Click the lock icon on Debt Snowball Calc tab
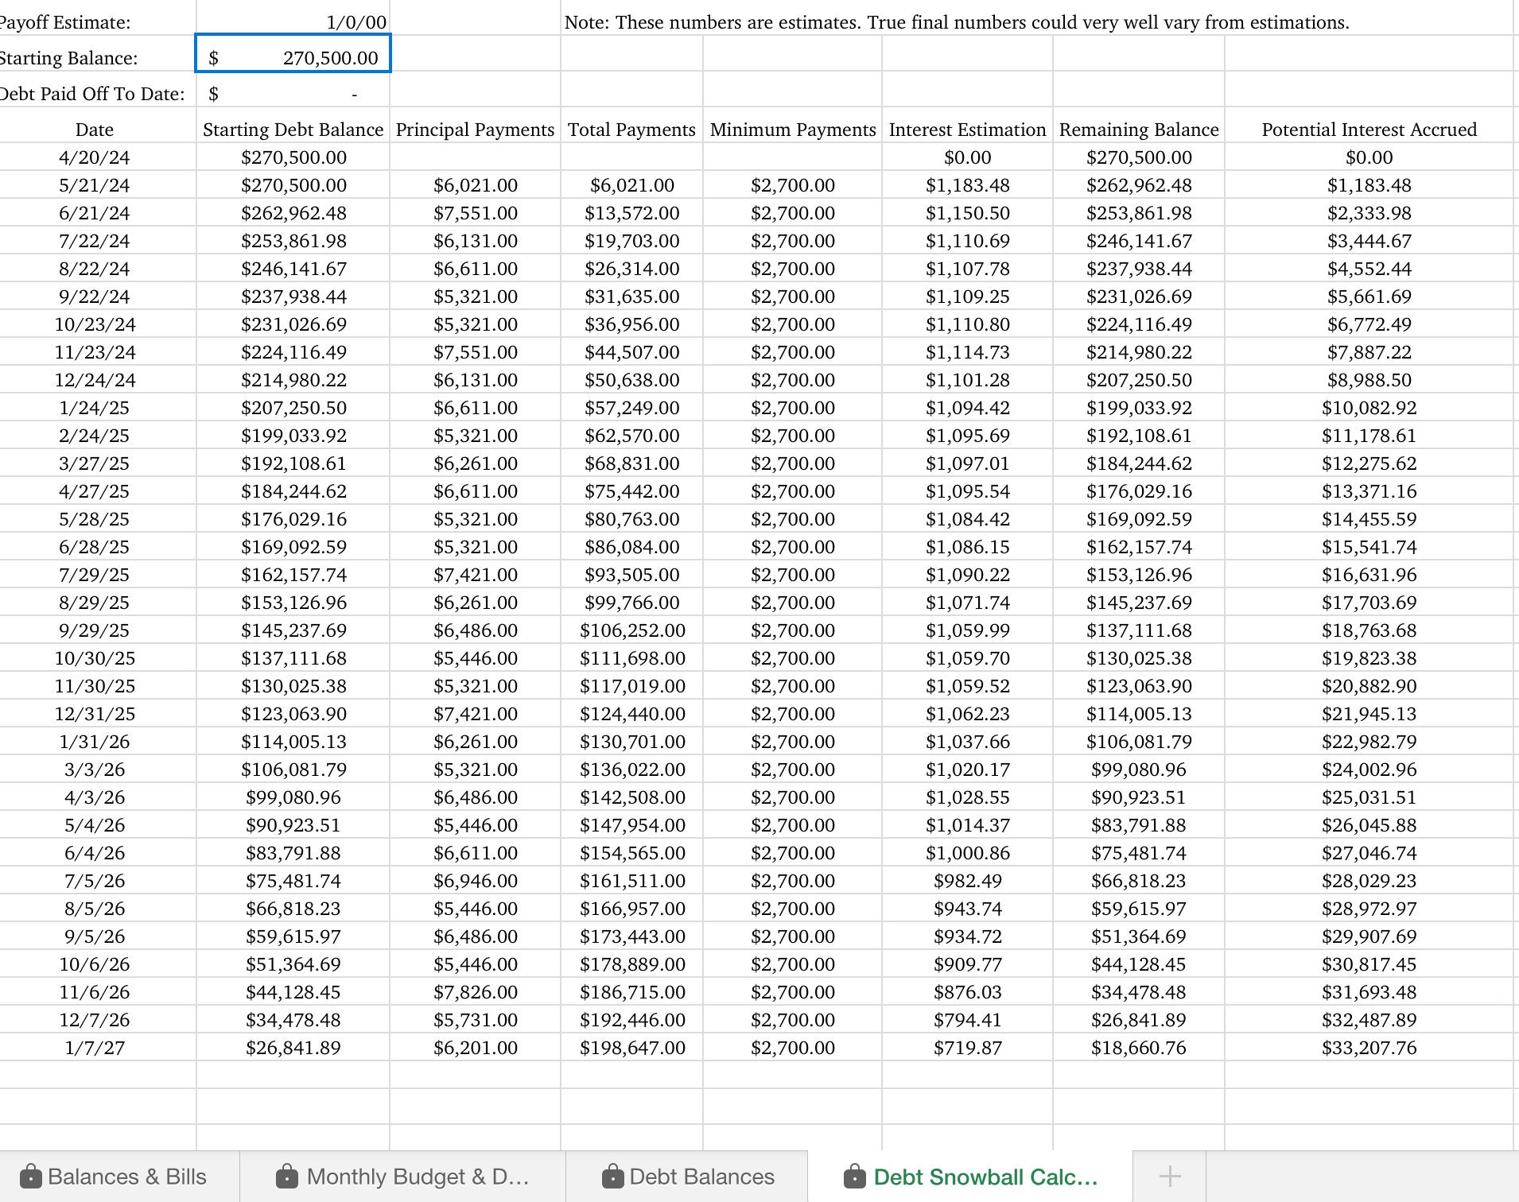This screenshot has width=1519, height=1202. (856, 1177)
